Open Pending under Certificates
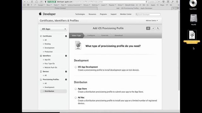This screenshot has height=113, width=202. coord(48,44)
